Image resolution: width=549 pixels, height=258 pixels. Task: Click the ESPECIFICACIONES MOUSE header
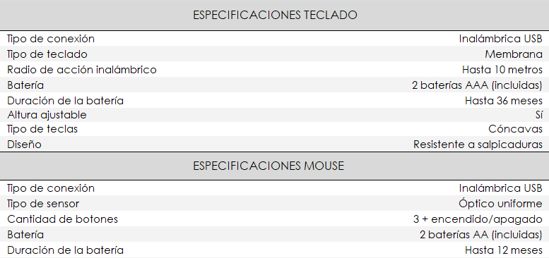point(268,166)
